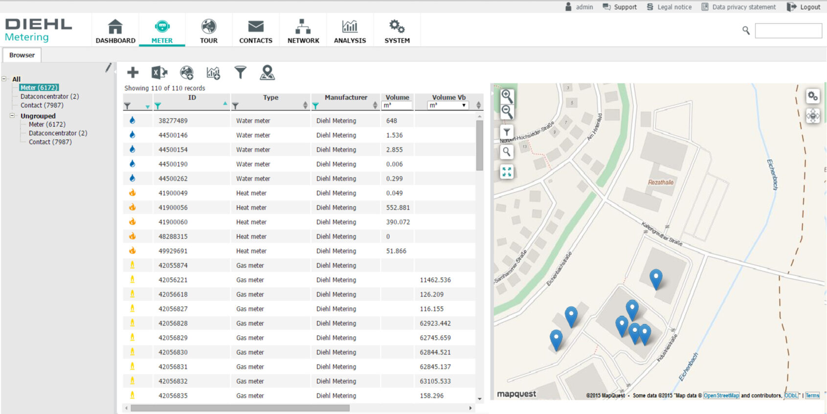Open the funnel filter in the table toolbar
This screenshot has width=827, height=414.
coord(240,73)
